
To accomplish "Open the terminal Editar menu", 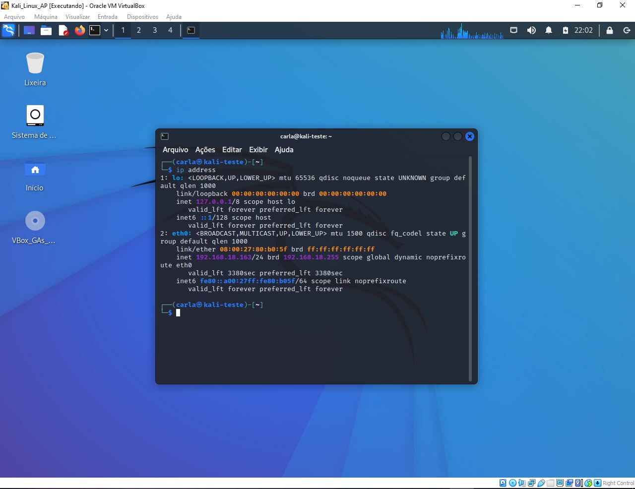I will [232, 150].
